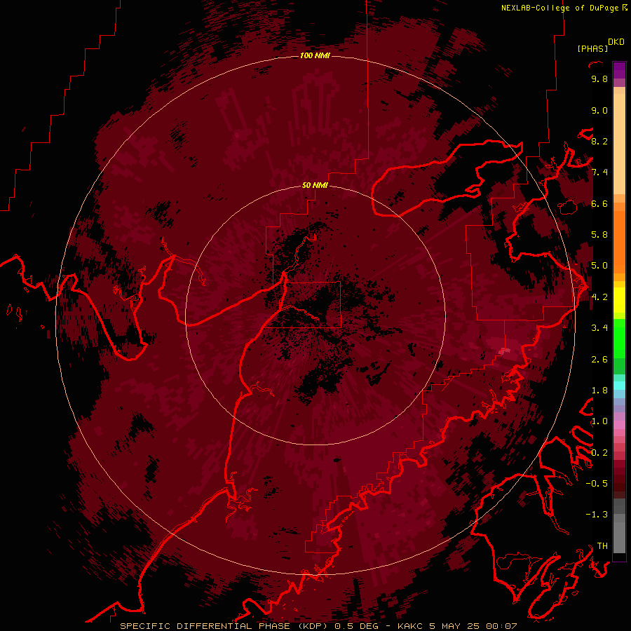Pick the pink segment of the color bar
631x631 pixels.
[619, 425]
